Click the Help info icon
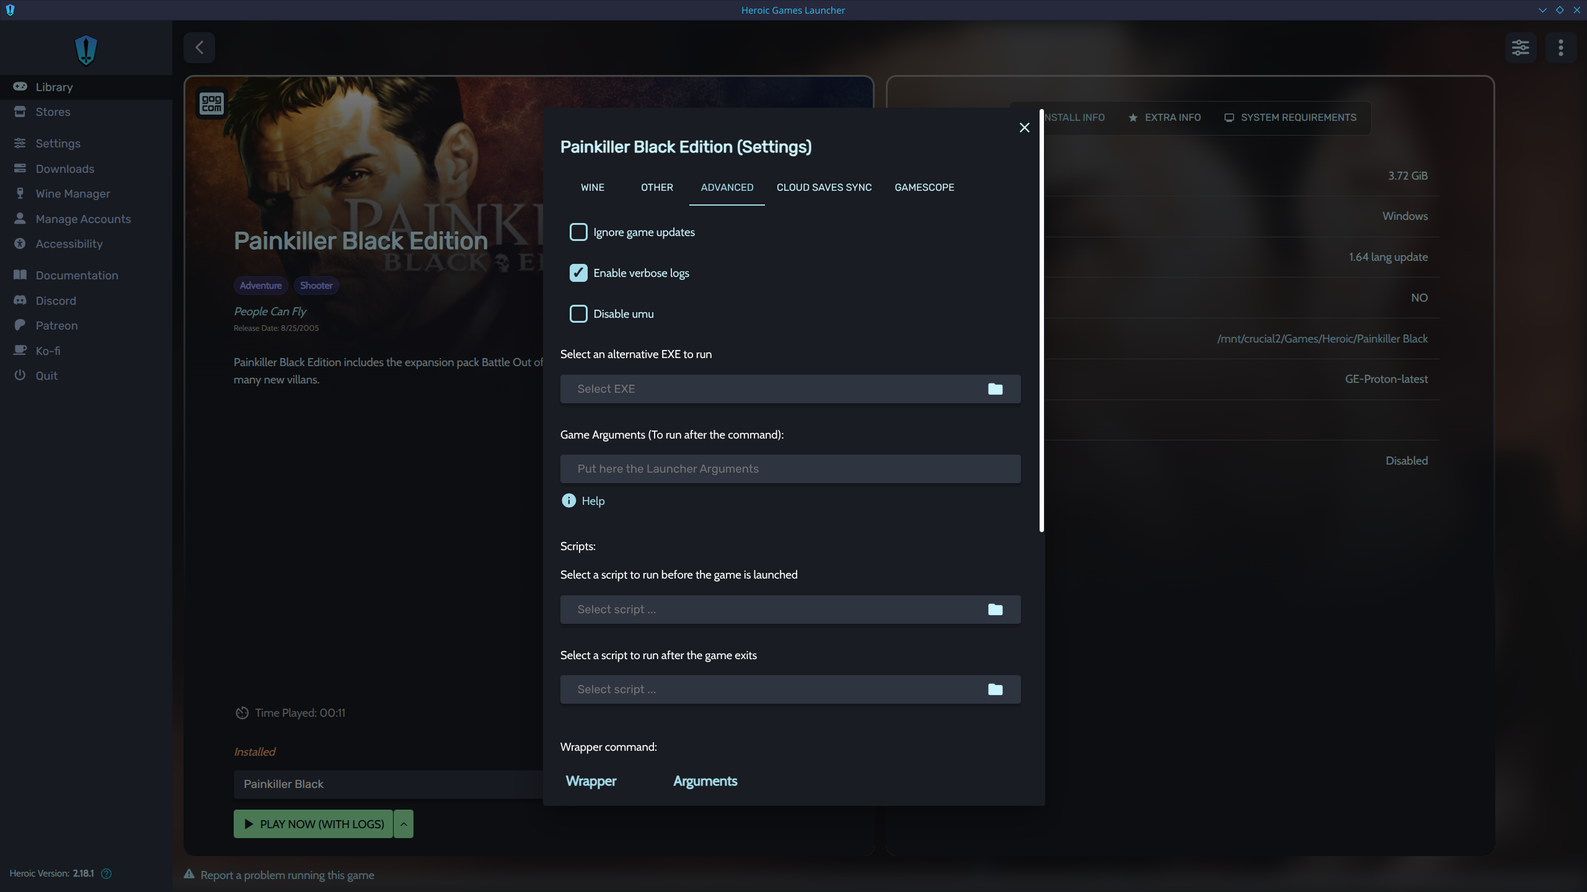The width and height of the screenshot is (1587, 892). [568, 501]
